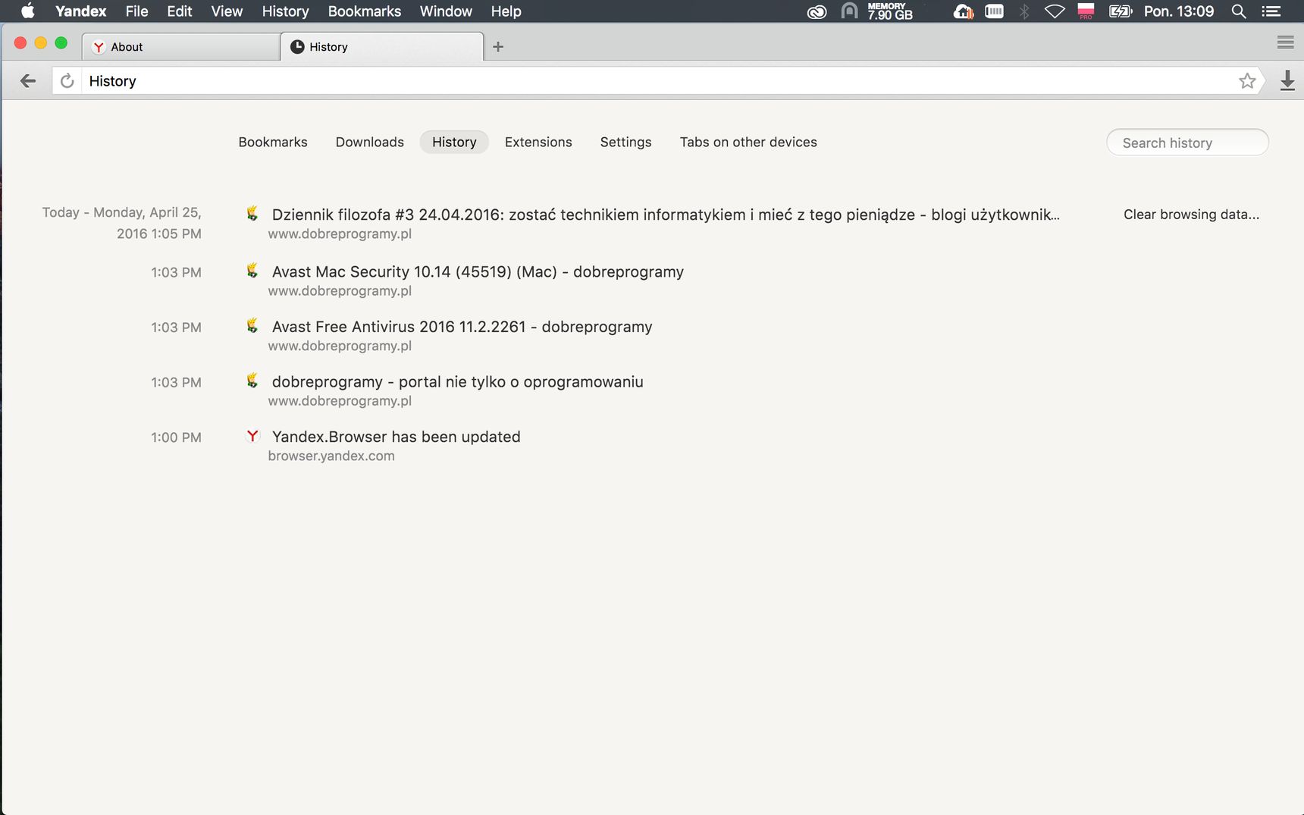Image resolution: width=1304 pixels, height=815 pixels.
Task: Bookmark page with the star icon
Action: click(x=1247, y=81)
